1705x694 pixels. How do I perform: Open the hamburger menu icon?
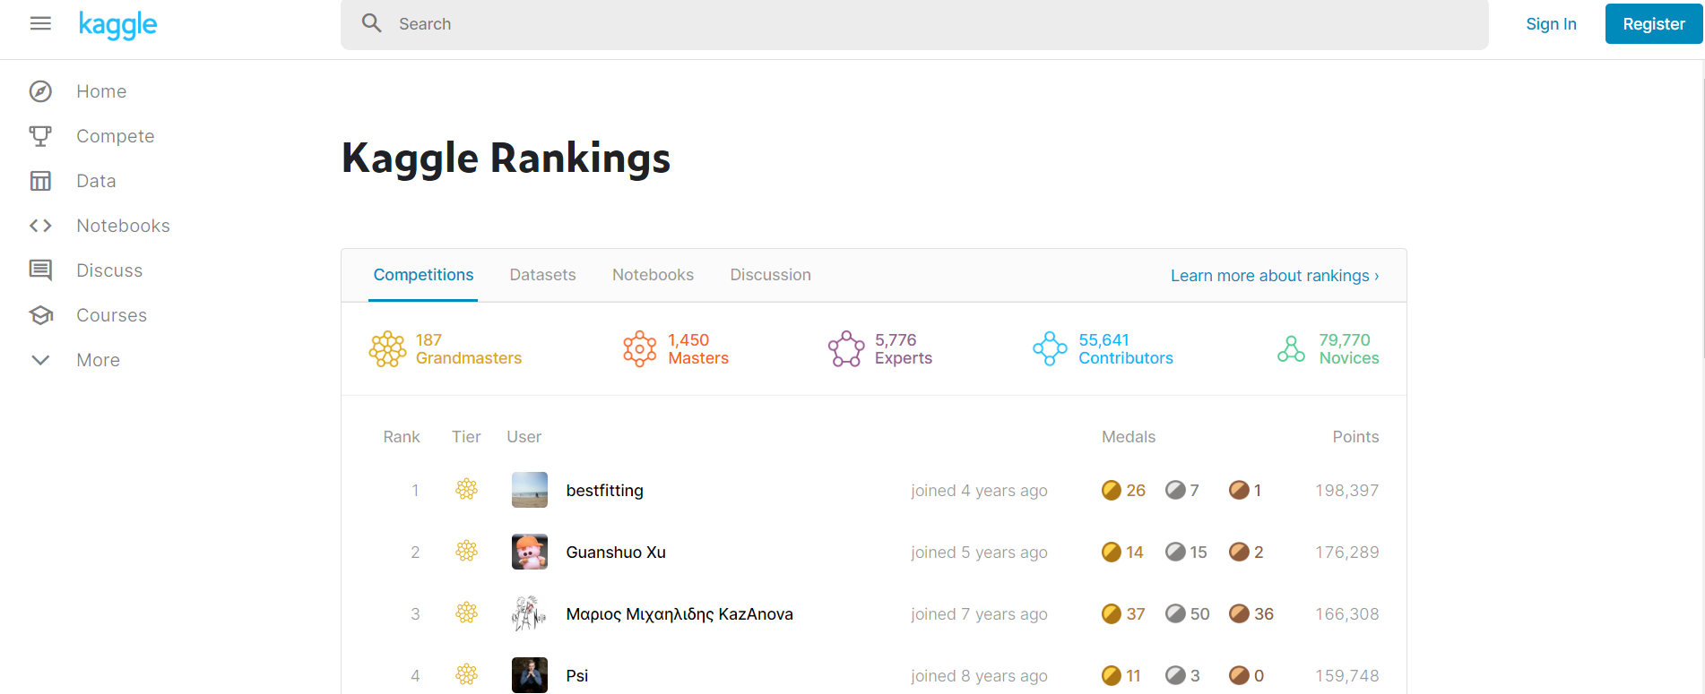[40, 23]
